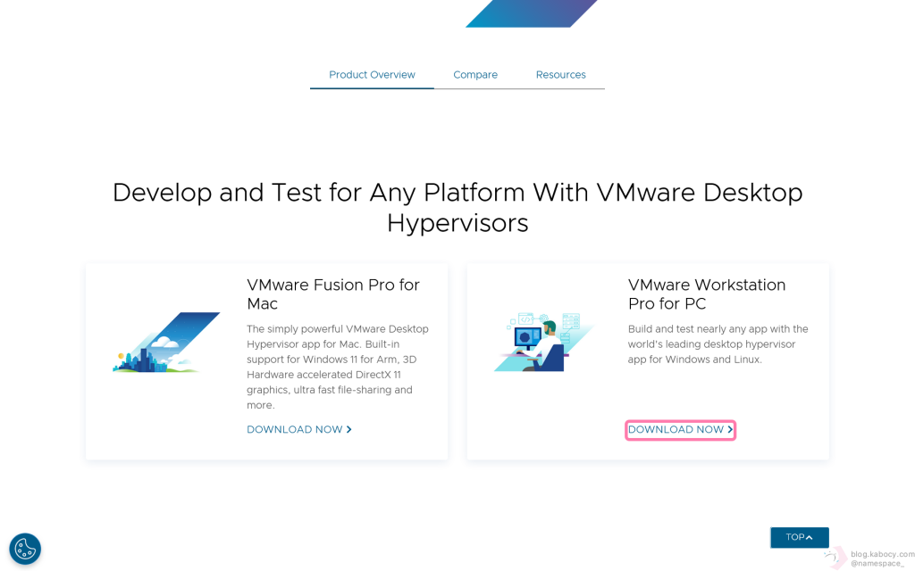Click the Fusion Pro description paragraph

coord(337,367)
